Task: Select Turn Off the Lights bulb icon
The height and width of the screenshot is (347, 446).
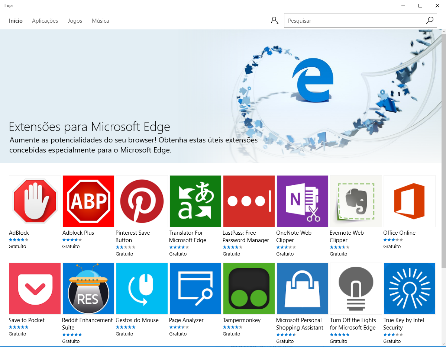Action: point(356,289)
